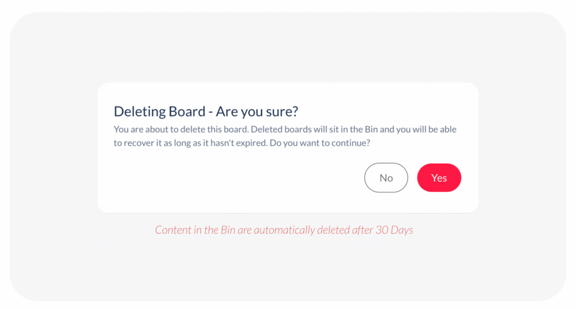The height and width of the screenshot is (309, 576).
Task: Click the word "Bin" in the dialog message
Action: click(370, 130)
